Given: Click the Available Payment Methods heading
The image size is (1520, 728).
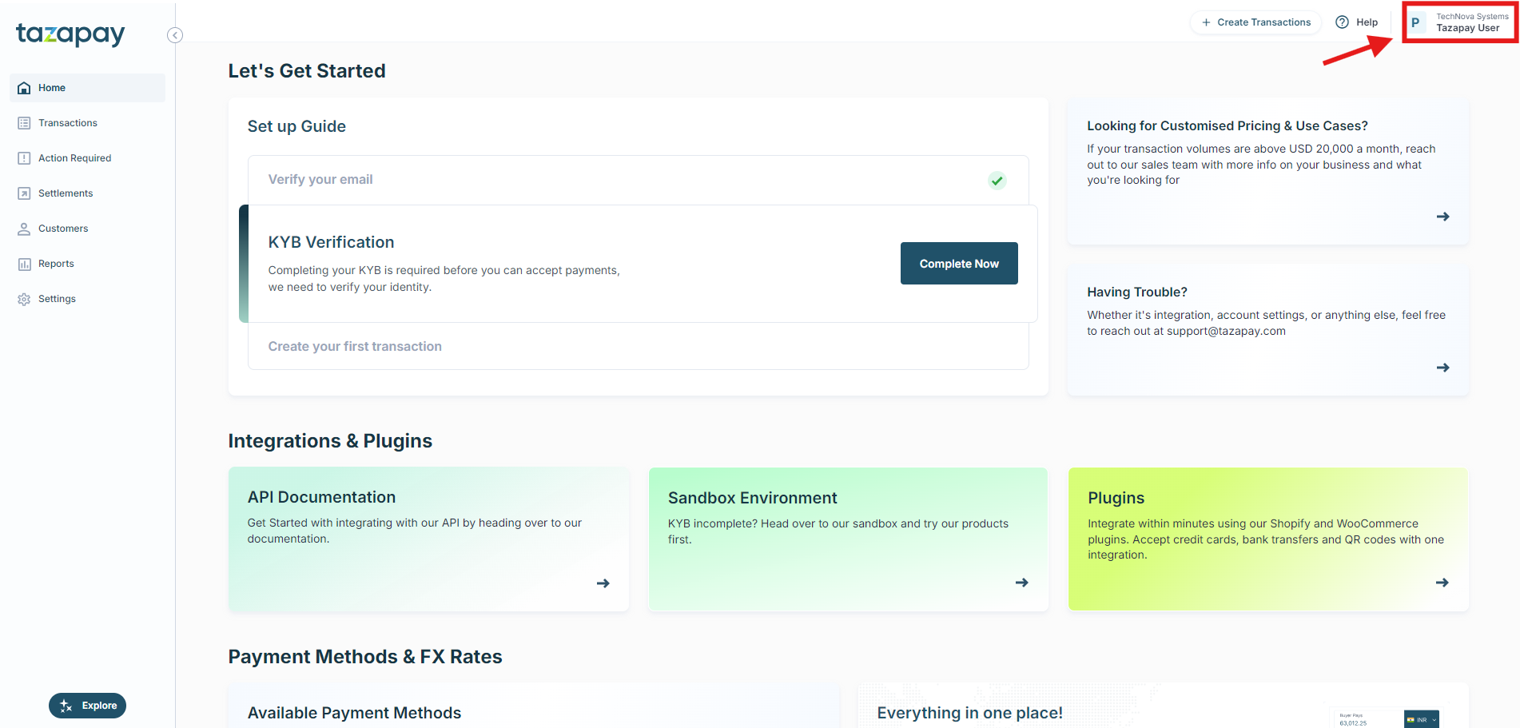Looking at the screenshot, I should click(354, 713).
